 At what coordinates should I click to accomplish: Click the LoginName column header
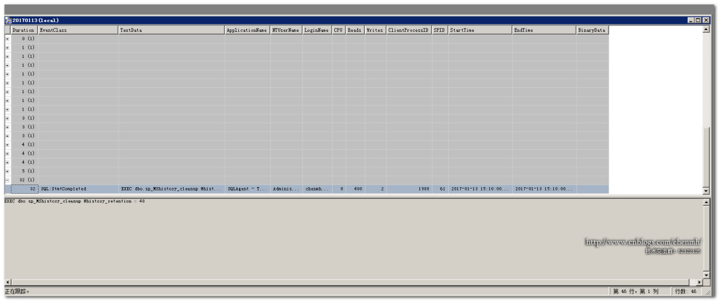coord(318,30)
